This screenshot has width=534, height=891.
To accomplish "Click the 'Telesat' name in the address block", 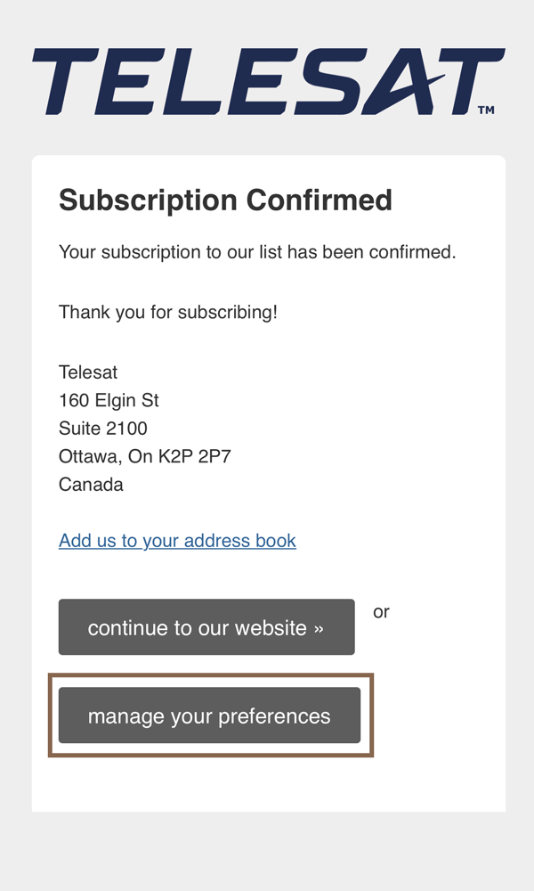I will [88, 372].
